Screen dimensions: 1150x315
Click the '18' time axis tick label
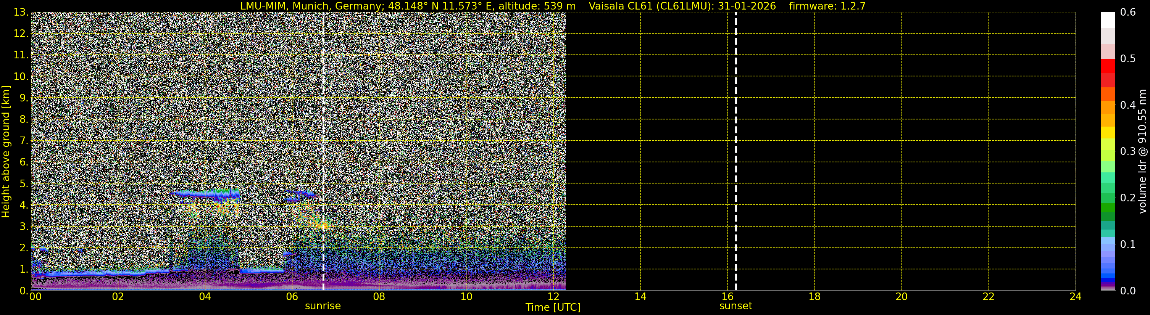814,297
